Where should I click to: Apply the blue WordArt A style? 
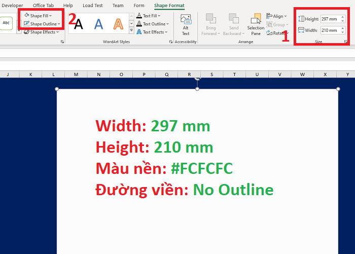tap(98, 24)
